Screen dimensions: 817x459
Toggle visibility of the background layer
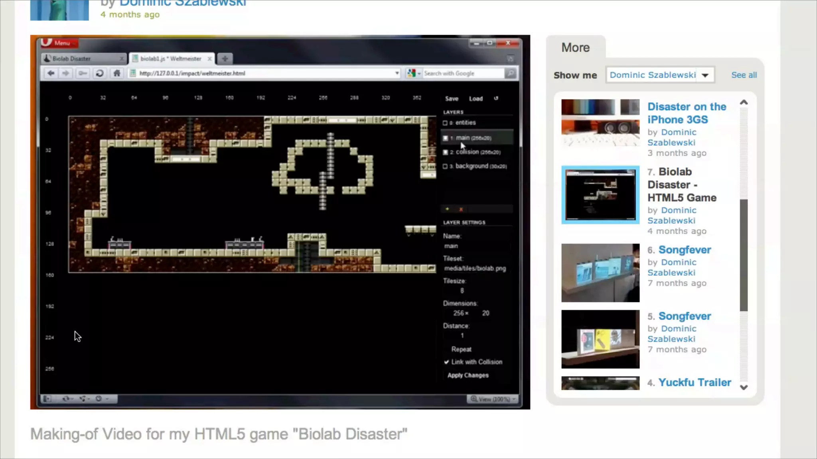pos(445,166)
